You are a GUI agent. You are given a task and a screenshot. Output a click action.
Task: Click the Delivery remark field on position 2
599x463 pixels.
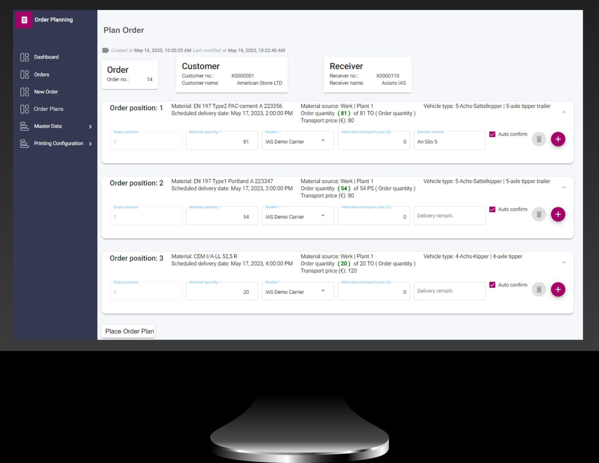click(449, 215)
